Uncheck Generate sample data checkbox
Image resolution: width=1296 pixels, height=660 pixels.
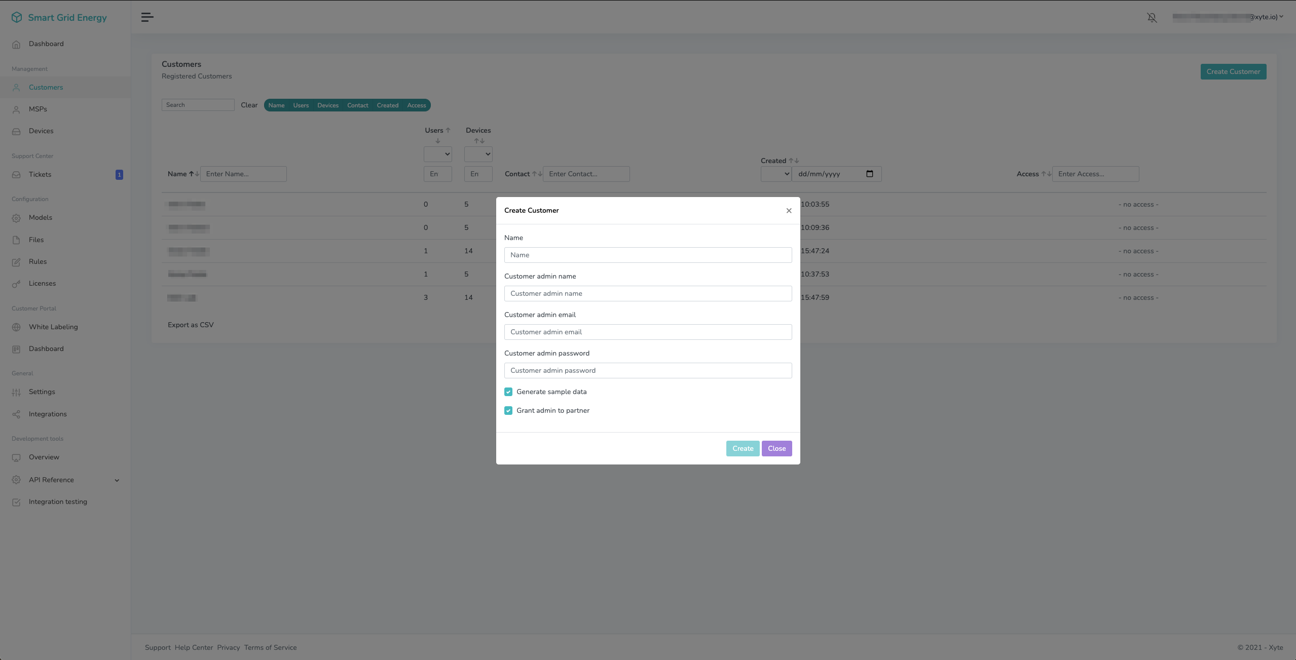tap(508, 392)
